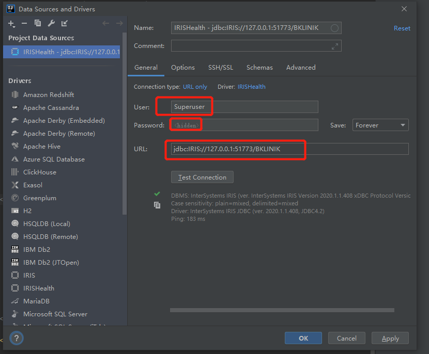Screen dimensions: 429x354
Task: Click the Reset link
Action: click(402, 28)
